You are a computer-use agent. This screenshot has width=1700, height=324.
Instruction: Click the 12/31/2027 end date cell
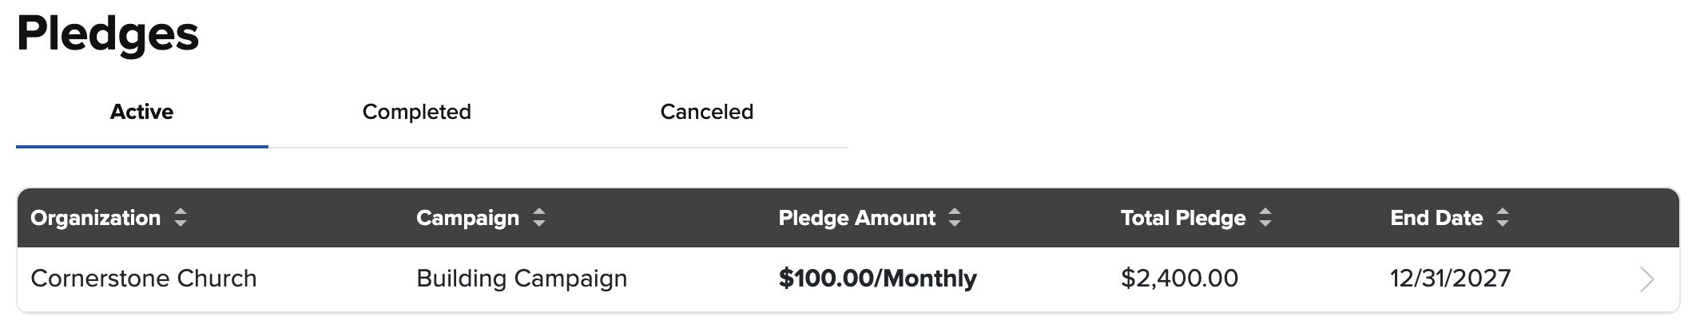coord(1450,279)
